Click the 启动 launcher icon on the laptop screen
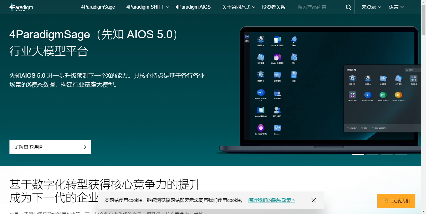The image size is (426, 214). click(247, 38)
